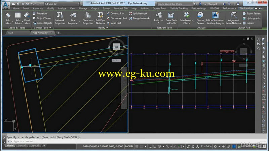Open the Geolocation ribbon tab
This screenshot has width=269, height=151.
[246, 8]
